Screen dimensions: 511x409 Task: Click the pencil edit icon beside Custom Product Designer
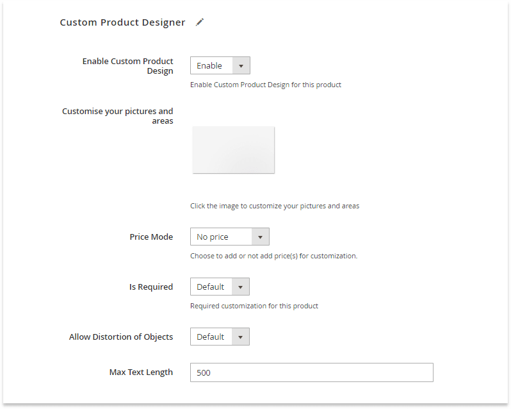pos(199,22)
